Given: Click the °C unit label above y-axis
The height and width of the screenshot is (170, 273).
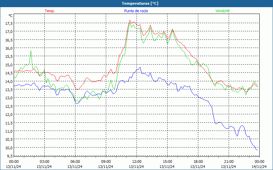Looking at the screenshot, I should [11, 16].
